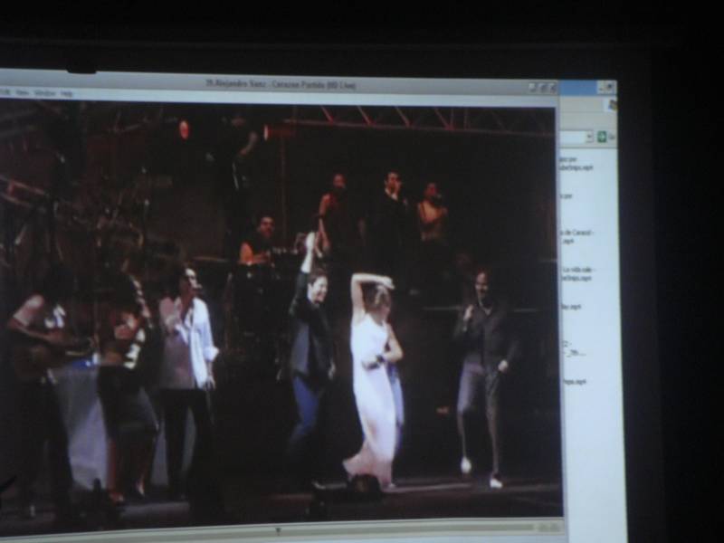
Task: Open the Help menu
Action: pos(66,93)
